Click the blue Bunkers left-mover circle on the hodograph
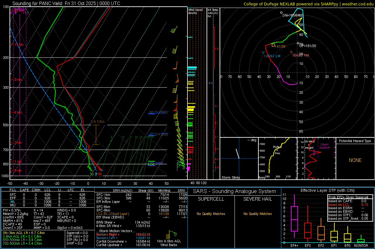The height and width of the screenshot is (249, 375). click(x=263, y=52)
